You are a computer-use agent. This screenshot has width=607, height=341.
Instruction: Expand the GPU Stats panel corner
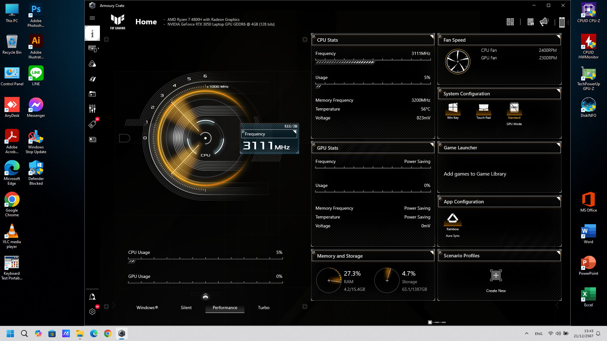pos(432,145)
